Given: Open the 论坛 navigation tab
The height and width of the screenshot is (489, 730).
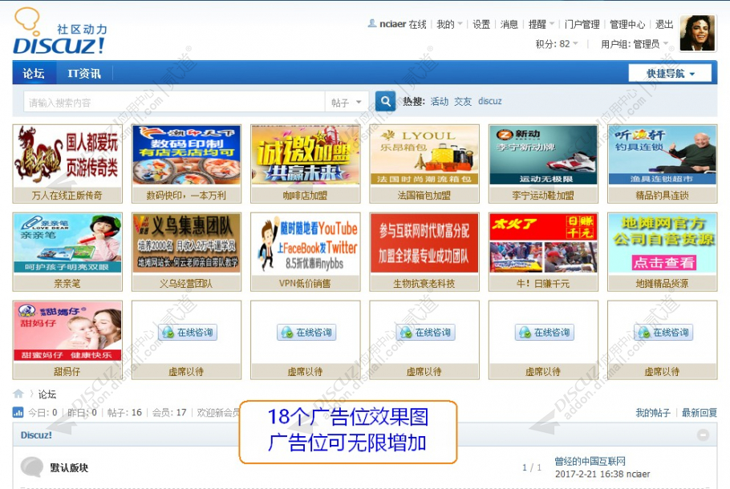Looking at the screenshot, I should pyautogui.click(x=34, y=73).
